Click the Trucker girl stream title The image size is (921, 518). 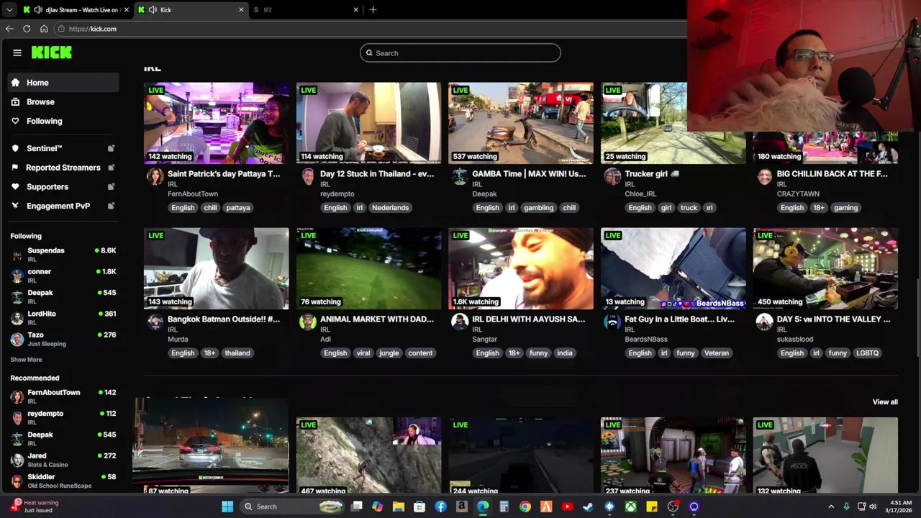pos(652,174)
